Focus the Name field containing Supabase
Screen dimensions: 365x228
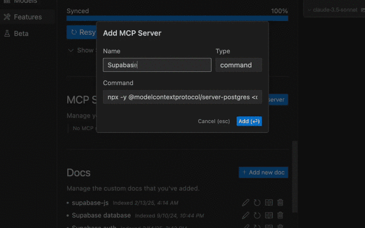tap(157, 65)
